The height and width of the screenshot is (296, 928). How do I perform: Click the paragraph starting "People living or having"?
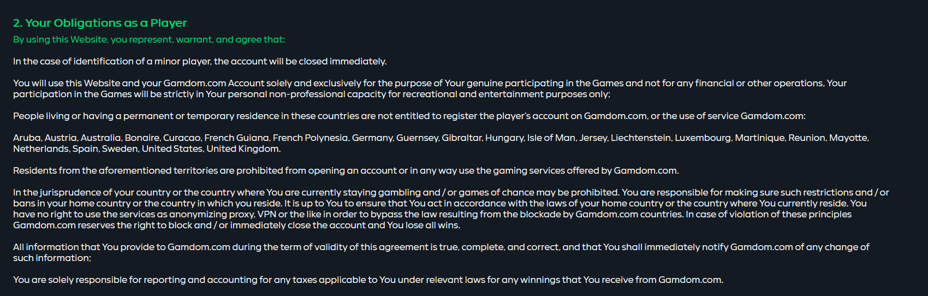(x=409, y=116)
